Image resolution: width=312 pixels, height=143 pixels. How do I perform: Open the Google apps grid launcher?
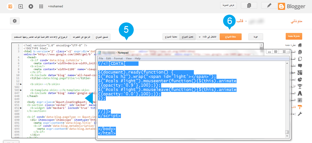(41, 6)
